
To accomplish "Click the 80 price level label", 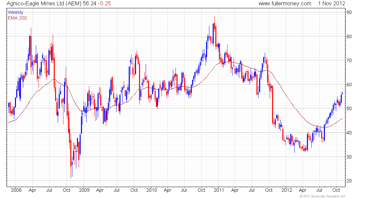I will pos(349,36).
